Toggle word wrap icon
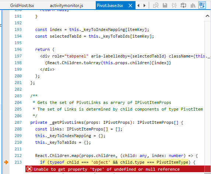Screen dimensions: 211x174 pyautogui.click(x=183, y=6)
